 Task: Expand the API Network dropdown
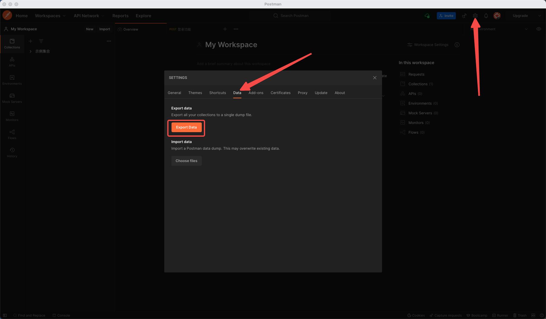click(89, 16)
